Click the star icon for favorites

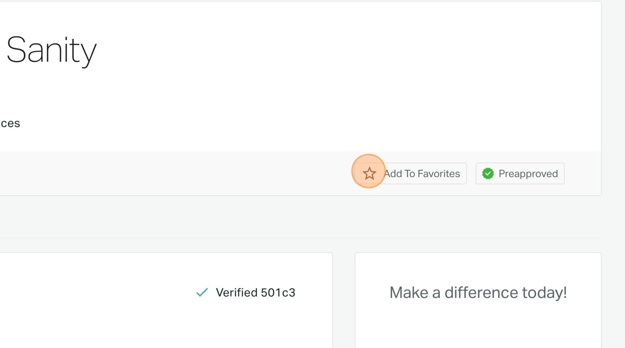pos(369,174)
